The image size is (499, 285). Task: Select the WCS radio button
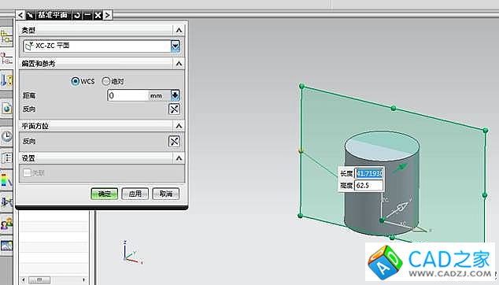click(75, 82)
